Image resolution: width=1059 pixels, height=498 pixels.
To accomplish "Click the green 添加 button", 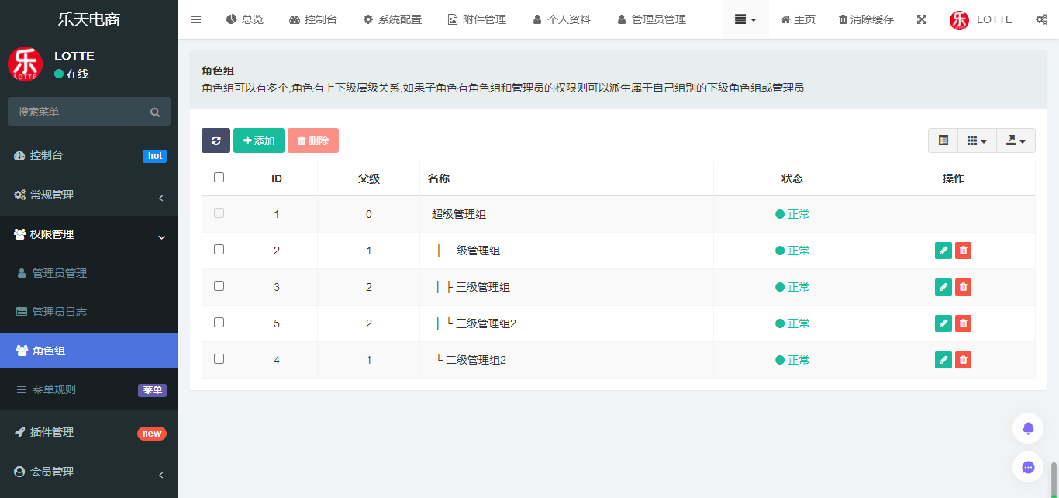I will (x=259, y=140).
